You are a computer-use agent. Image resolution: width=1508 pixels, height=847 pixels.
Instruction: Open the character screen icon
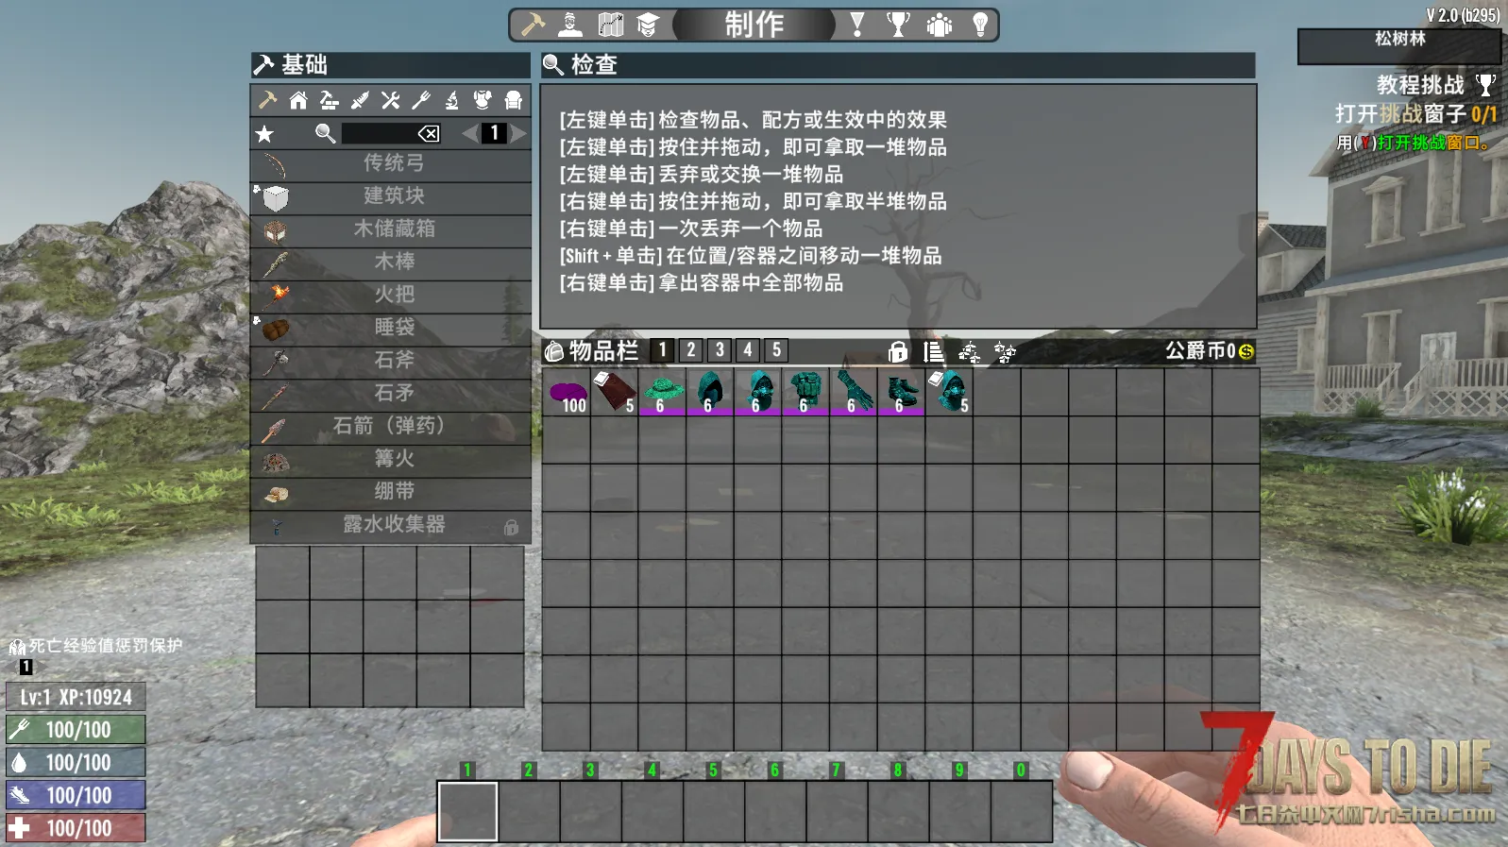pyautogui.click(x=570, y=24)
